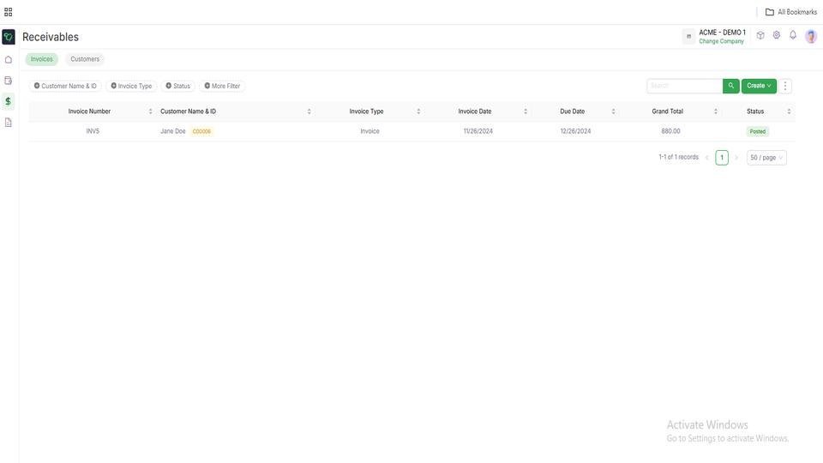823x463 pixels.
Task: Open the cube icon in header
Action: pyautogui.click(x=760, y=36)
